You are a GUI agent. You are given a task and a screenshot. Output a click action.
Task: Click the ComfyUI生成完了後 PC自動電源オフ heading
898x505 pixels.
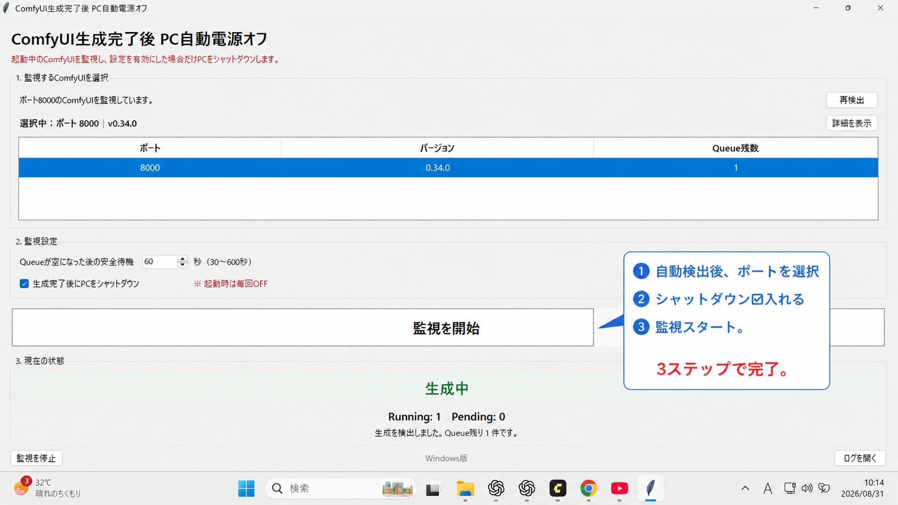click(x=140, y=39)
